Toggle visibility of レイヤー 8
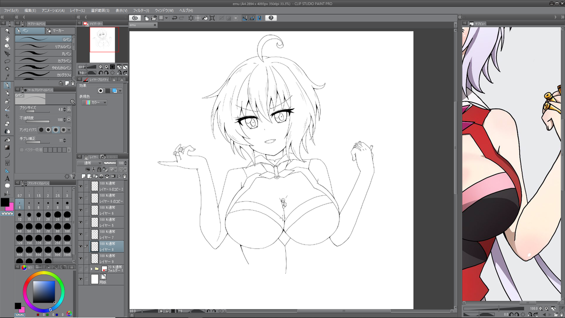The height and width of the screenshot is (318, 565). [81, 246]
